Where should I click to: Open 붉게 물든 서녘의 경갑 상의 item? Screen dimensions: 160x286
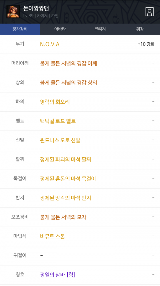69,83
